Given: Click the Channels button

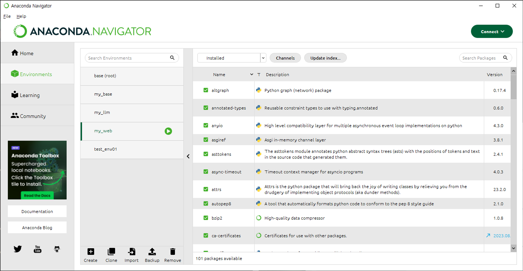Looking at the screenshot, I should [285, 58].
